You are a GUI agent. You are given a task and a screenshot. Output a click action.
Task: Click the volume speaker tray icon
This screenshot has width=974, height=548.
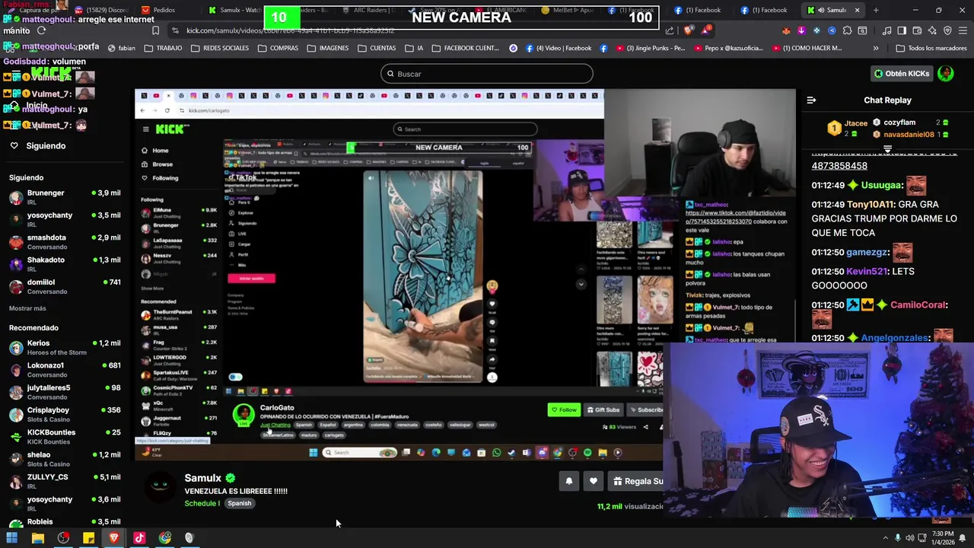point(909,538)
